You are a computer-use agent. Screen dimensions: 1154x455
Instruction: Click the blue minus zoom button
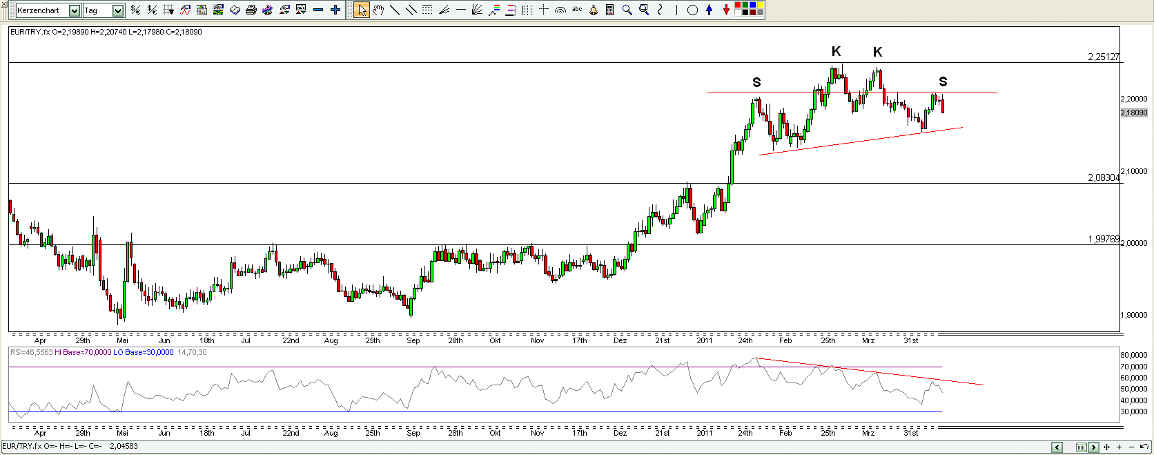coord(318,10)
